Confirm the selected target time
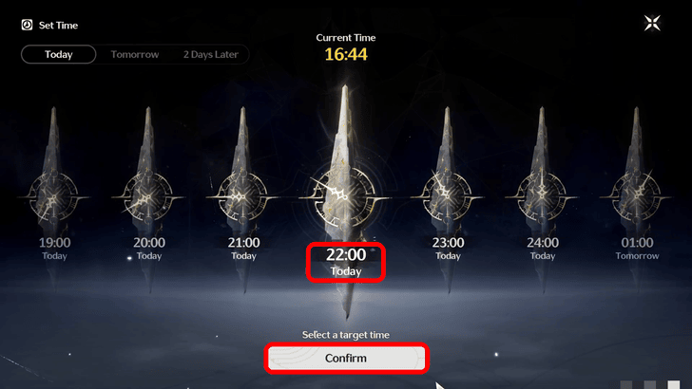Image resolution: width=692 pixels, height=389 pixels. 346,358
